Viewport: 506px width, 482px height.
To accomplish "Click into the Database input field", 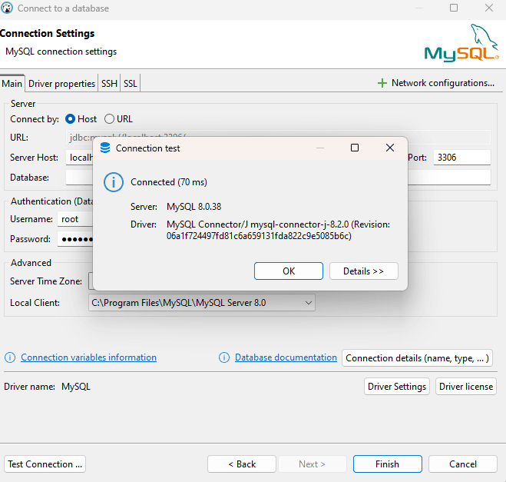I will click(x=79, y=178).
